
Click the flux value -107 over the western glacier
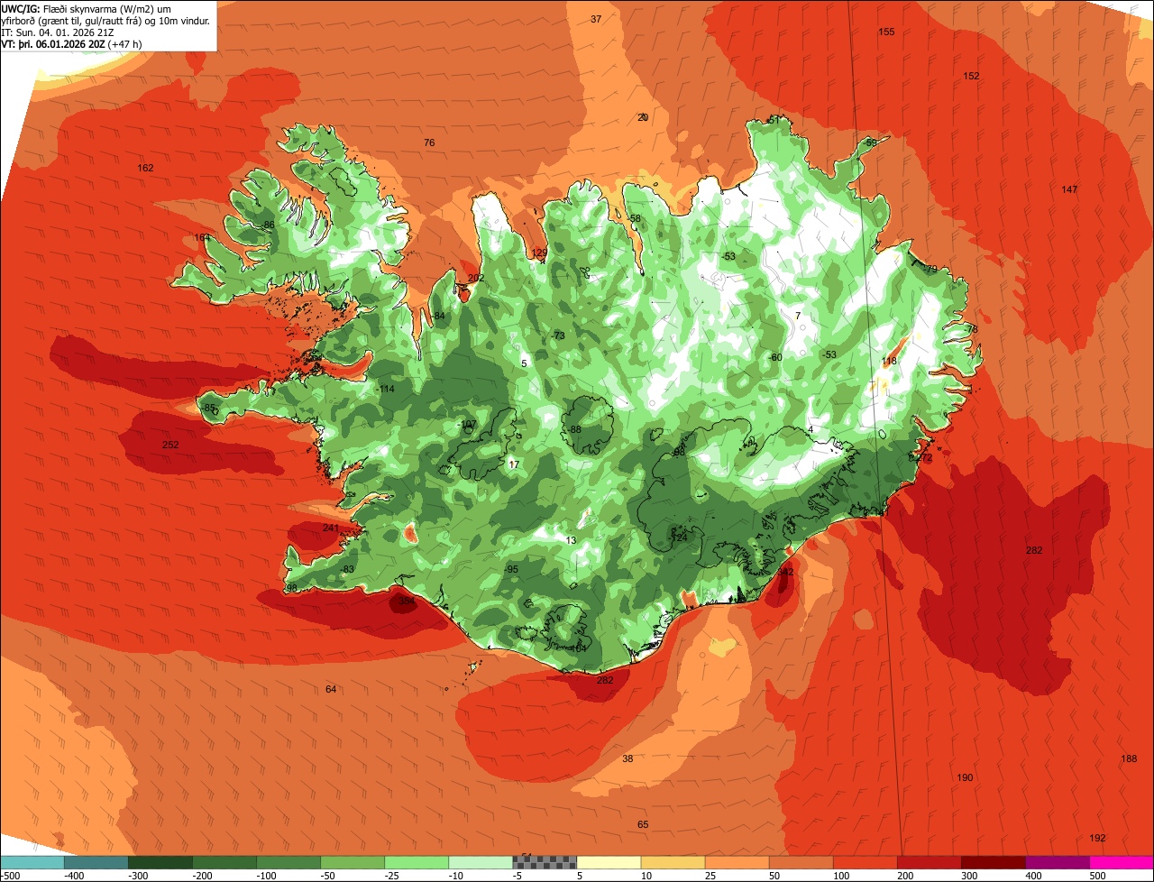[x=467, y=424]
